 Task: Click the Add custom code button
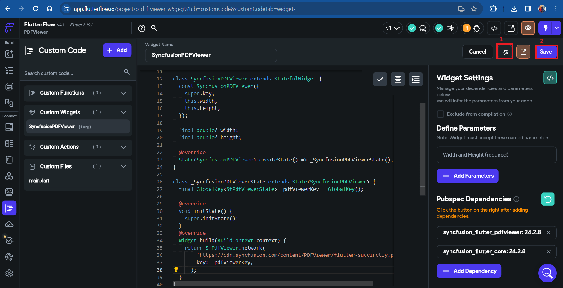click(117, 50)
